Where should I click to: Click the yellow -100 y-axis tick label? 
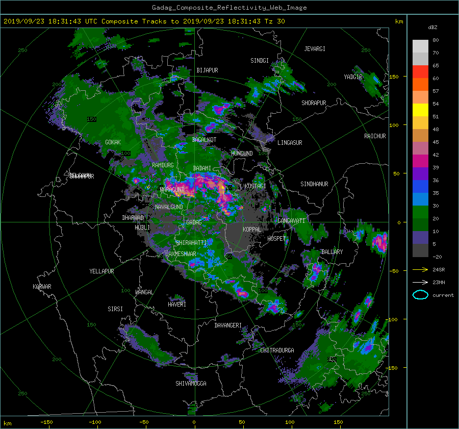pyautogui.click(x=392, y=319)
